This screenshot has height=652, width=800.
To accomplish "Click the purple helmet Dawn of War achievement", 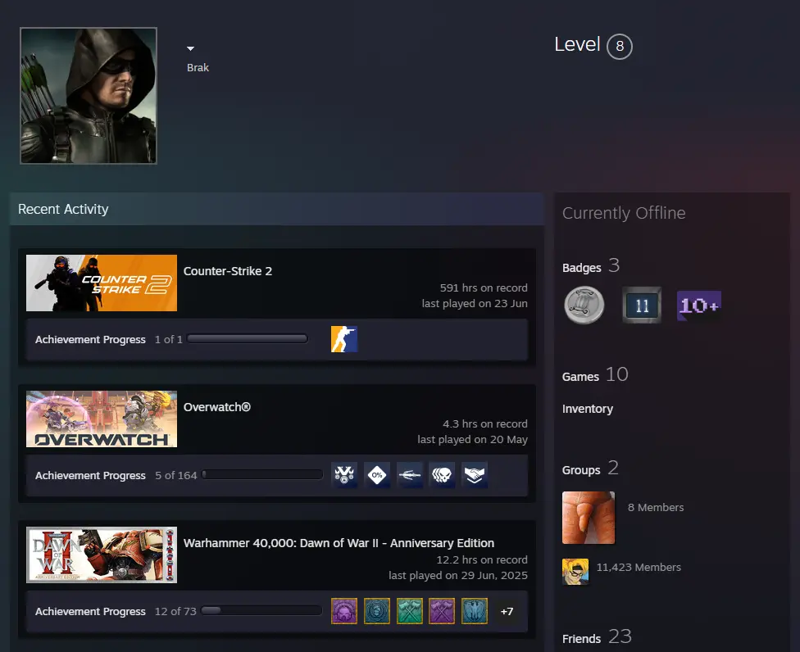I will (x=344, y=611).
